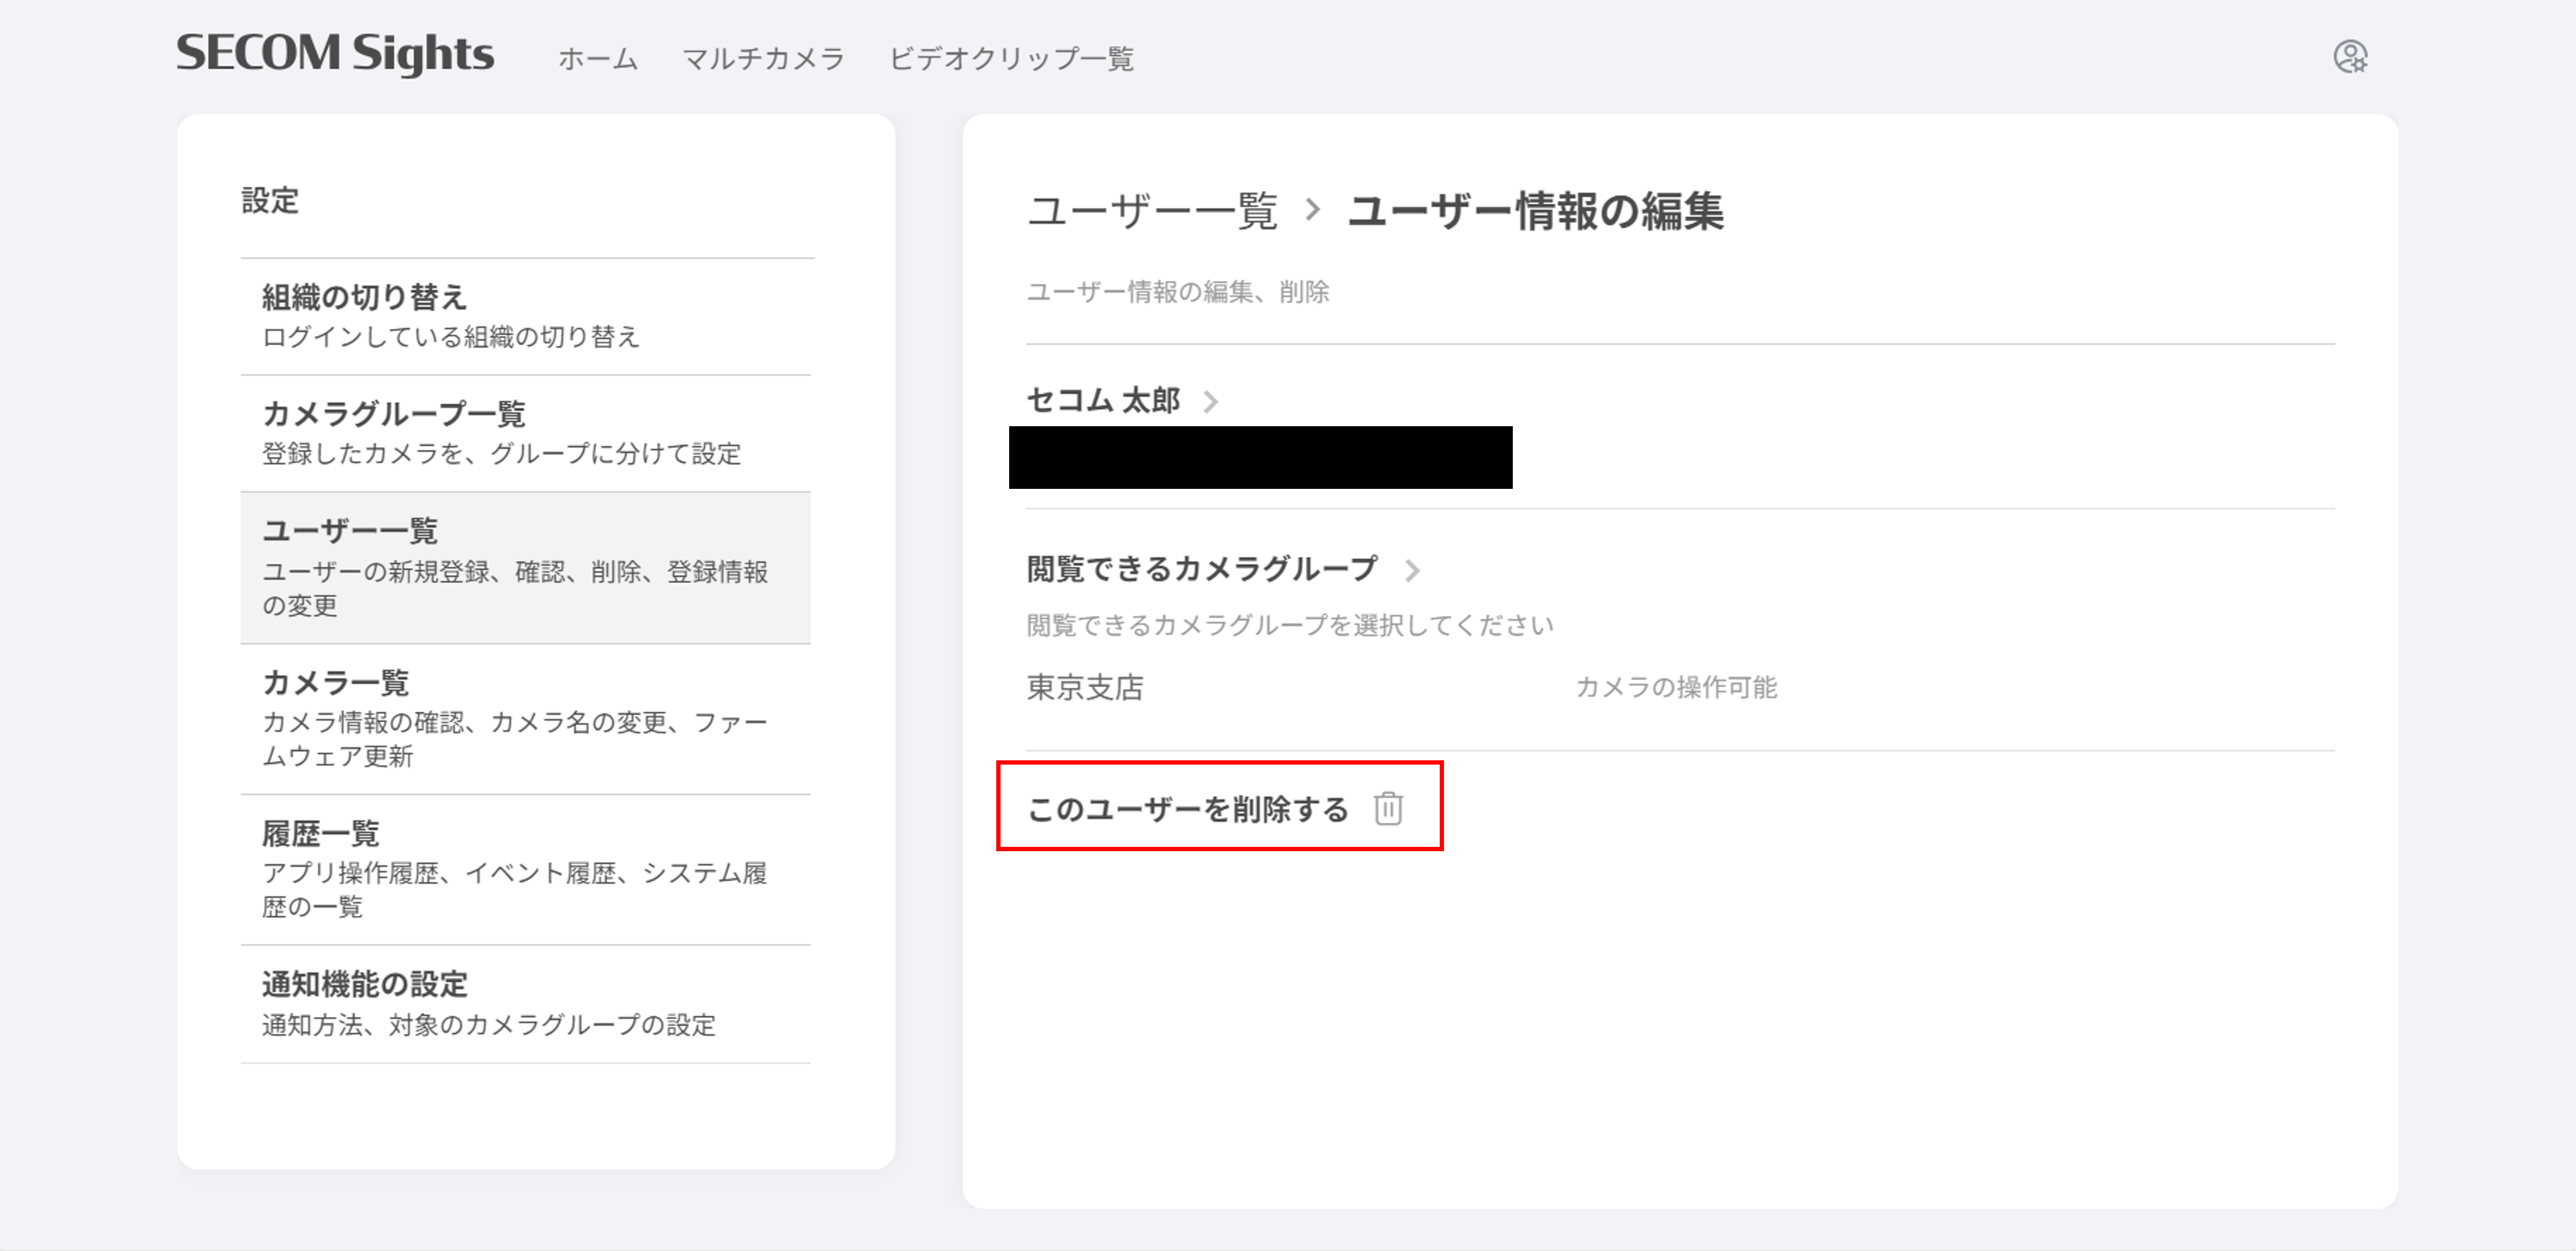Click the カメラの操作可能 permission text

coord(1676,688)
